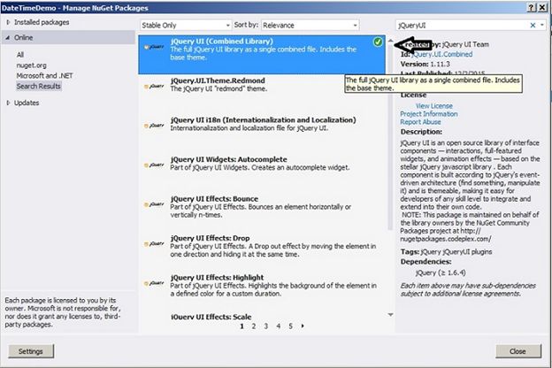Click the jQuery (≥ 1.6.4) dependency
Screen dimensions: 552x368
[441, 272]
